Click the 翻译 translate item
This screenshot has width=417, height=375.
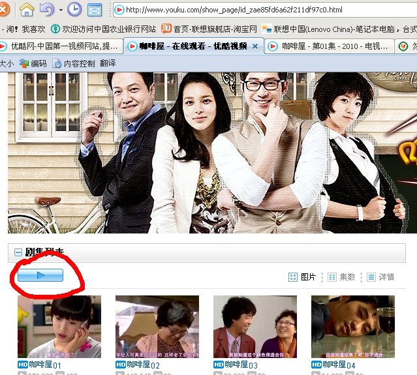click(x=108, y=63)
